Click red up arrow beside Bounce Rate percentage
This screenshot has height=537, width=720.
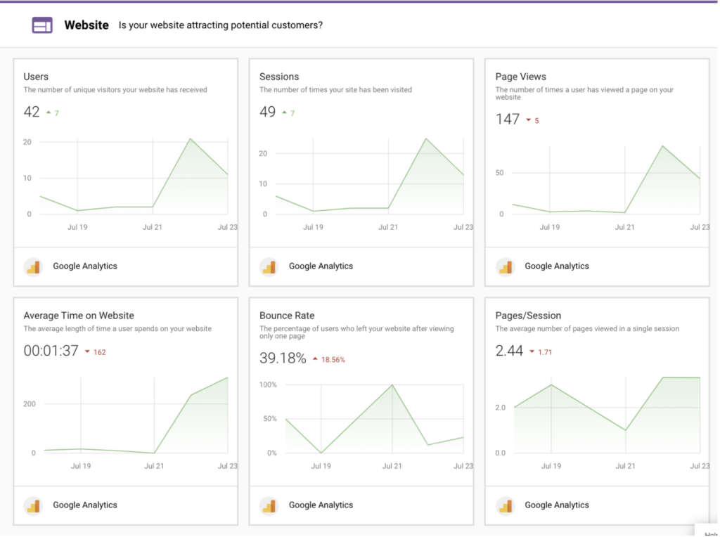(x=315, y=359)
